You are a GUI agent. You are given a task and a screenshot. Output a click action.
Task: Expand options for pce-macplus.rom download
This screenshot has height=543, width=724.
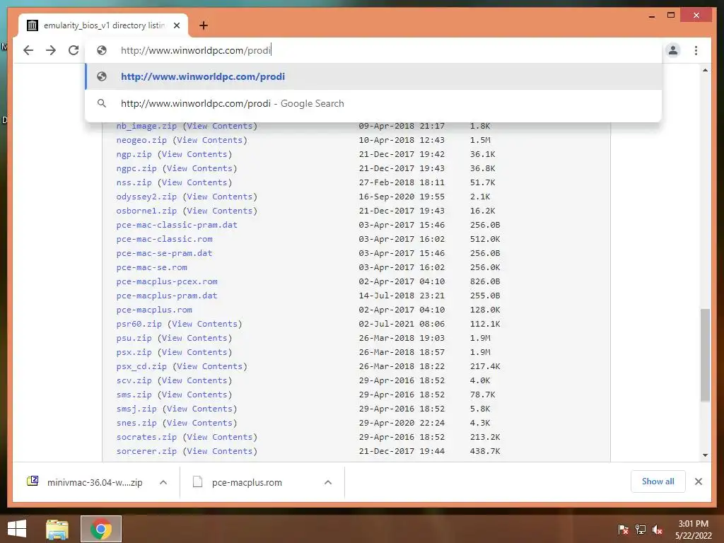point(328,482)
